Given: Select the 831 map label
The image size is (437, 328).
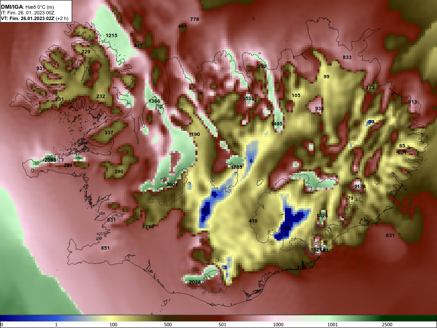Looking at the screenshot, I should (111, 220).
